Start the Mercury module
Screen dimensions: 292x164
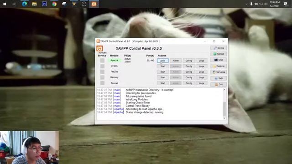[x=163, y=77]
